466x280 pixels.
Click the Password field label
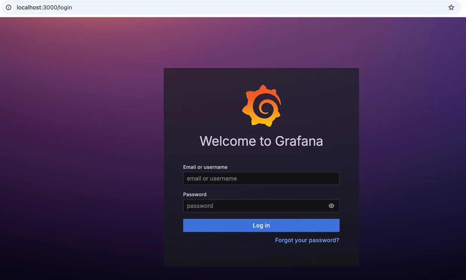click(x=195, y=194)
